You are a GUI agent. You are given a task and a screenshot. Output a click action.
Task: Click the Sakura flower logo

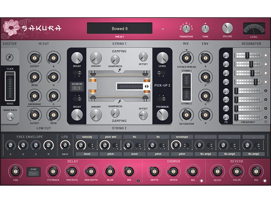(x=11, y=28)
